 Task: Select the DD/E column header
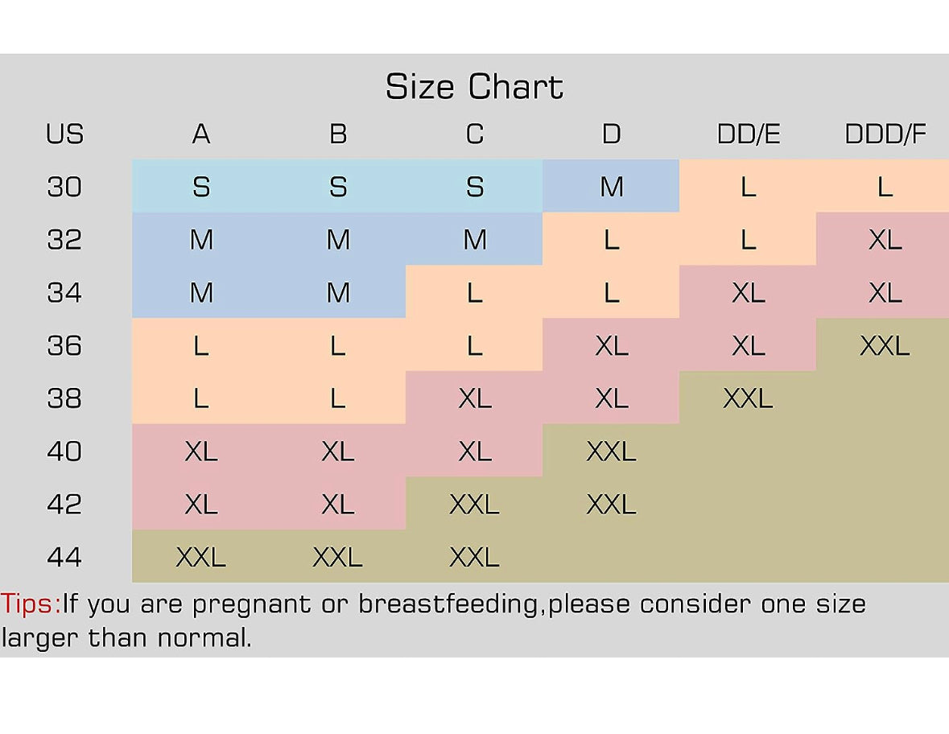pos(748,134)
